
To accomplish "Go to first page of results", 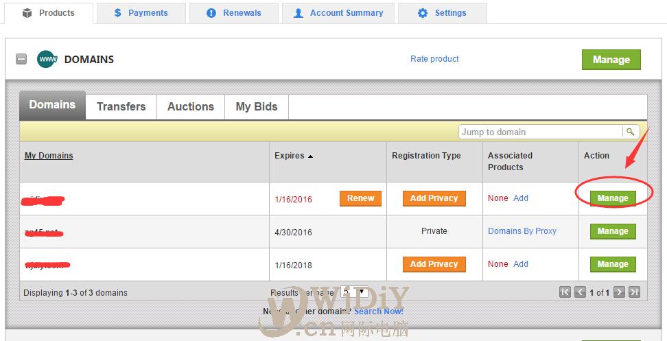I will [565, 292].
